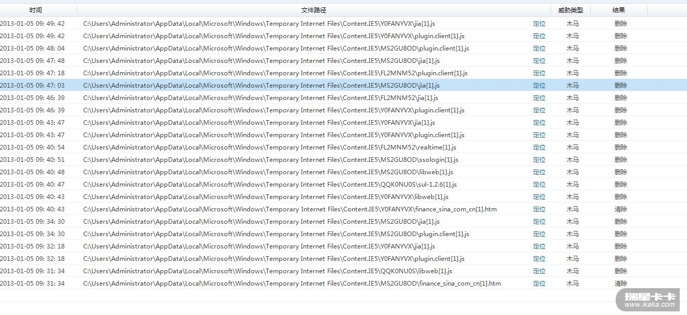This screenshot has height=315, width=687.
Task: Click the 文件路径 column header
Action: [314, 10]
